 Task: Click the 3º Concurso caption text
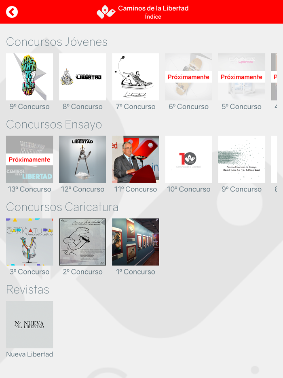pyautogui.click(x=30, y=272)
